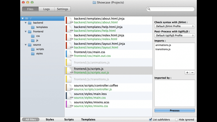Click the layout.html.jinja file icon

[x=69, y=46]
